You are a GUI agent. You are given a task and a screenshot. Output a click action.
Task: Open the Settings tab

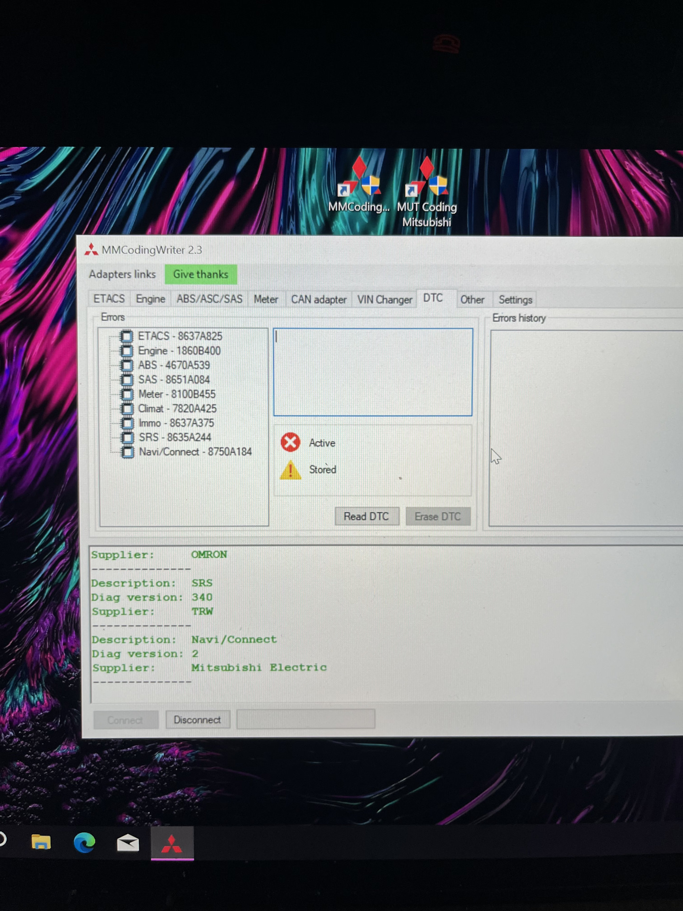515,300
